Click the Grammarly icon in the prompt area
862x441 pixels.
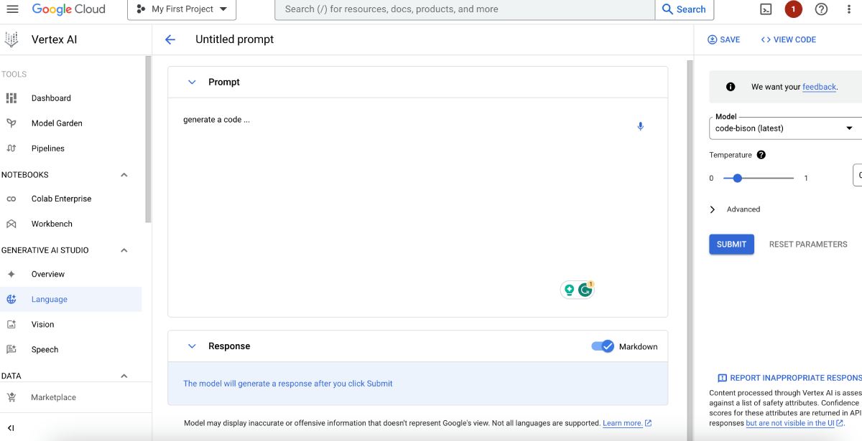585,289
